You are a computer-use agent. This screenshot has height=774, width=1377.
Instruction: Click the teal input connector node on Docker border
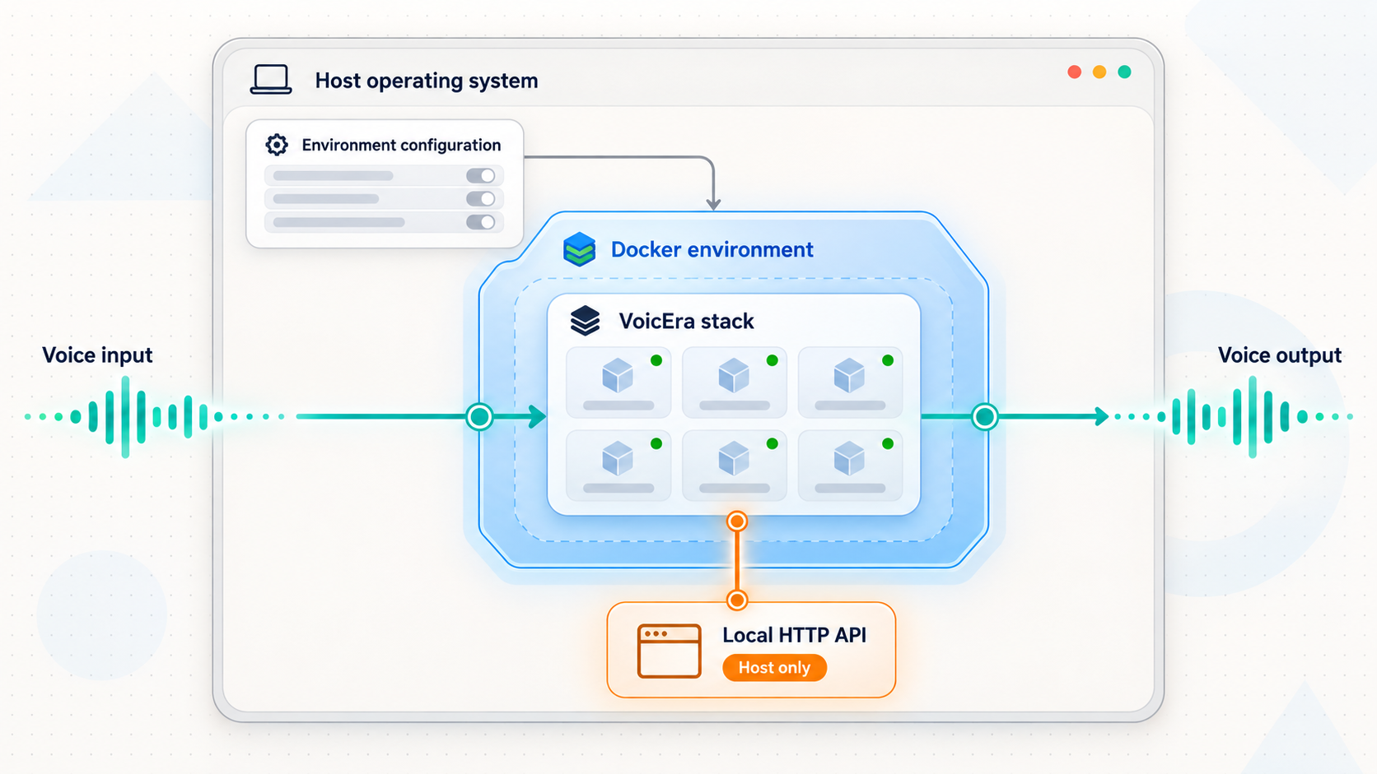[x=479, y=417]
